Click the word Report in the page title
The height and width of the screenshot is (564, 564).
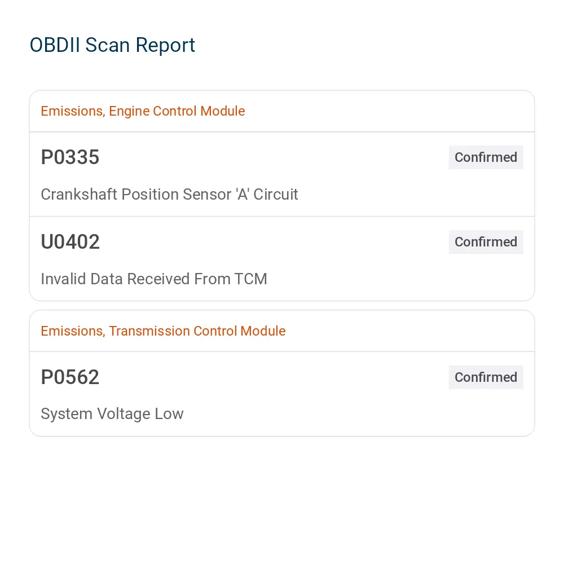(x=165, y=45)
